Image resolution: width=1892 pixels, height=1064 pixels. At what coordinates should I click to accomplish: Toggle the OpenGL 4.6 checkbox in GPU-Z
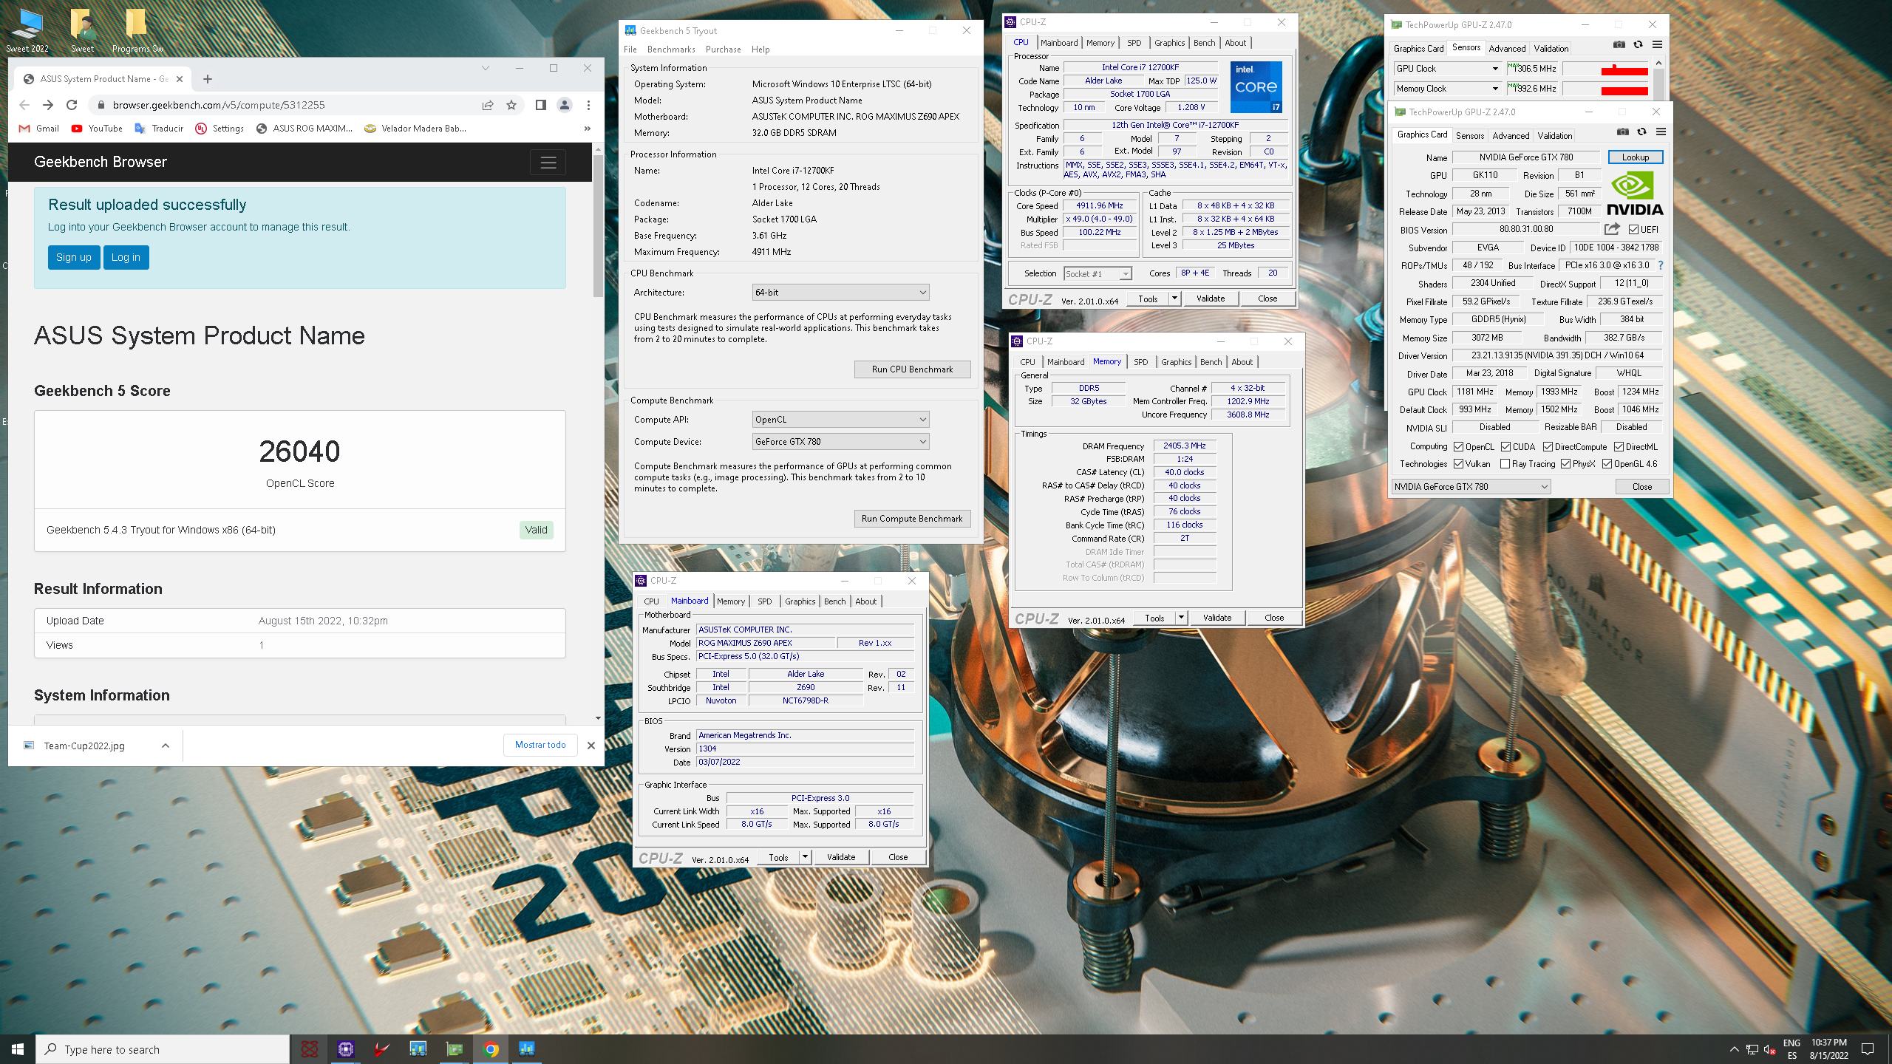click(x=1607, y=464)
